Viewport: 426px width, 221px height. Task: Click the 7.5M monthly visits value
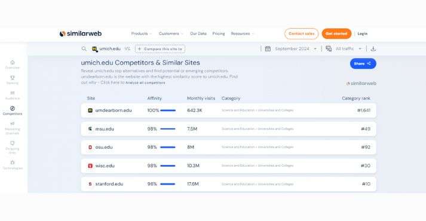(x=192, y=128)
